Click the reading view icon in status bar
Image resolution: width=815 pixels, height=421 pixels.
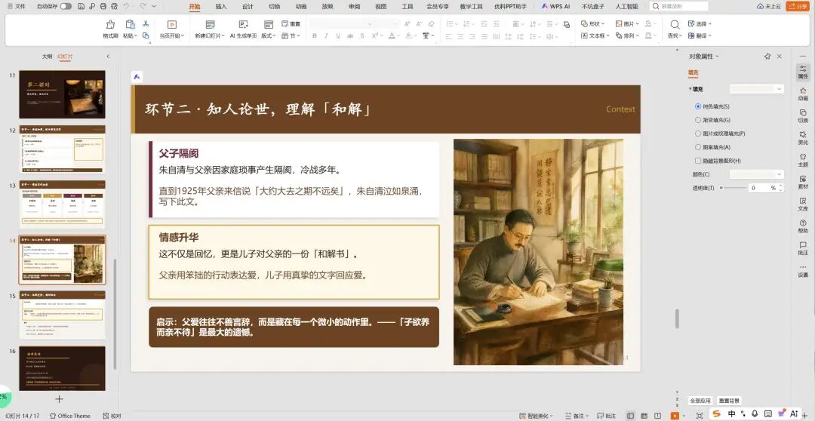(x=658, y=416)
